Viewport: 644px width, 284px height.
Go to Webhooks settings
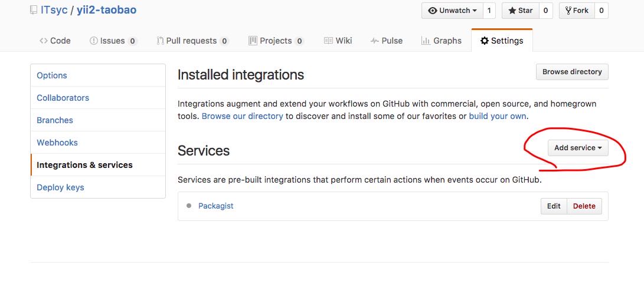(57, 143)
